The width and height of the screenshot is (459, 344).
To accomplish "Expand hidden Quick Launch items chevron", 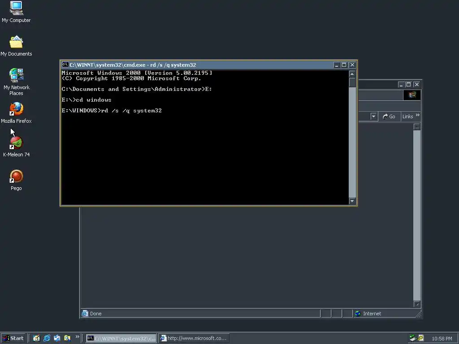I will click(77, 337).
